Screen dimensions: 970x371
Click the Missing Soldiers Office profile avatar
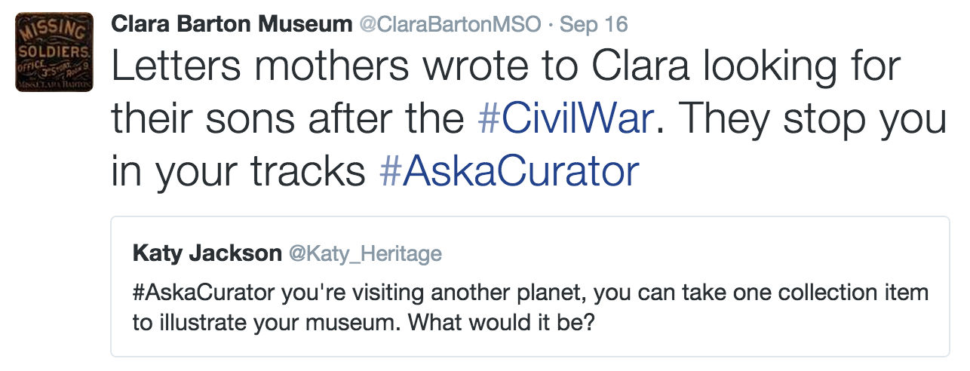[54, 52]
